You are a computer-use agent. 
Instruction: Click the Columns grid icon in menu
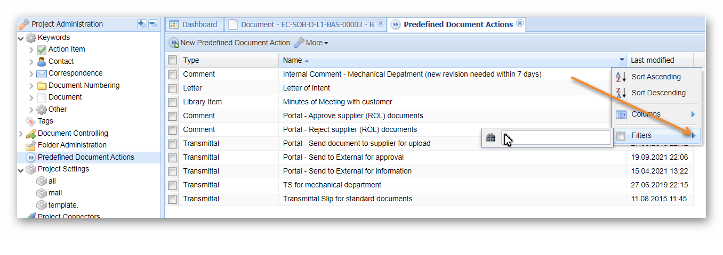[x=621, y=114]
